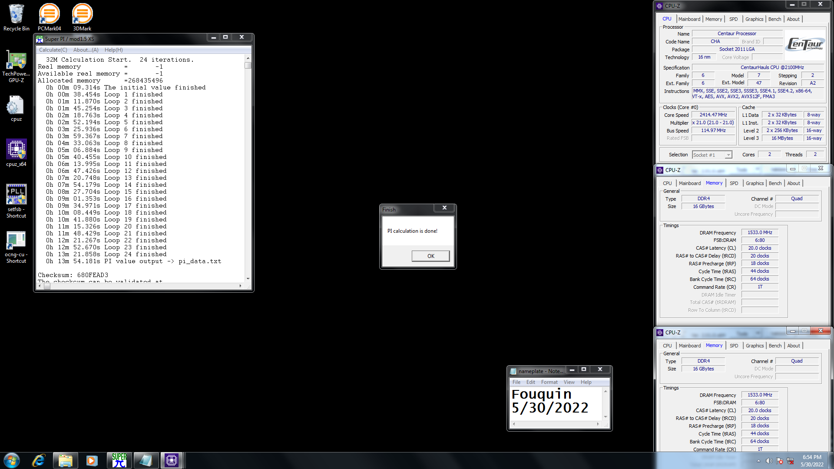Open cpuz desktop config file icon

point(17,109)
